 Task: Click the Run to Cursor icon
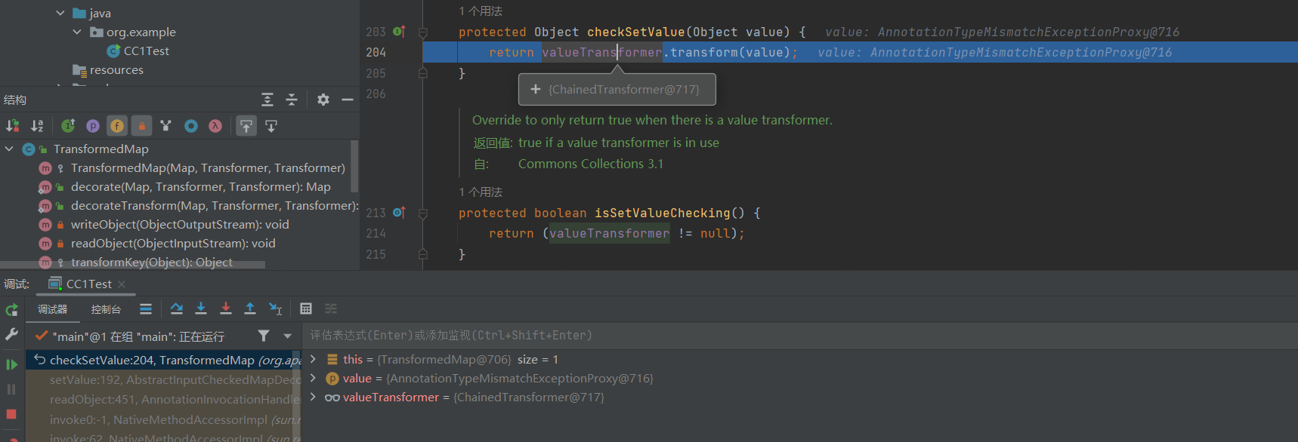coord(276,308)
